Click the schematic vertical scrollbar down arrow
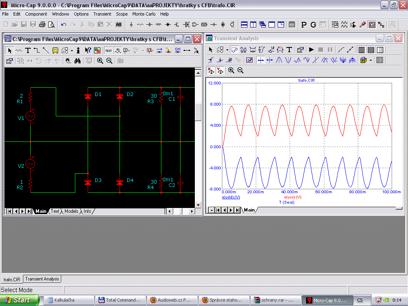408x306 pixels. (198, 205)
